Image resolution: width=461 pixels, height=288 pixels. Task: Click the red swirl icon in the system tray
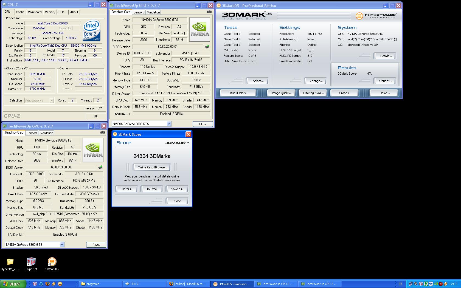pyautogui.click(x=441, y=284)
